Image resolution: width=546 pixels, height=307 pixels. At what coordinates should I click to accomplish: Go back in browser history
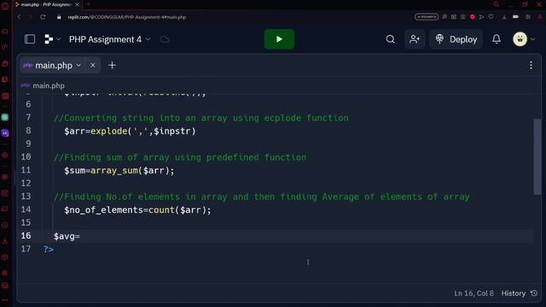19,17
